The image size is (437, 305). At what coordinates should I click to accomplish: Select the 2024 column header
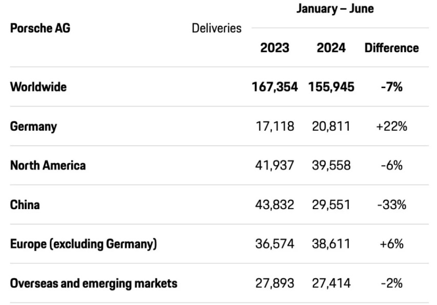pyautogui.click(x=331, y=48)
